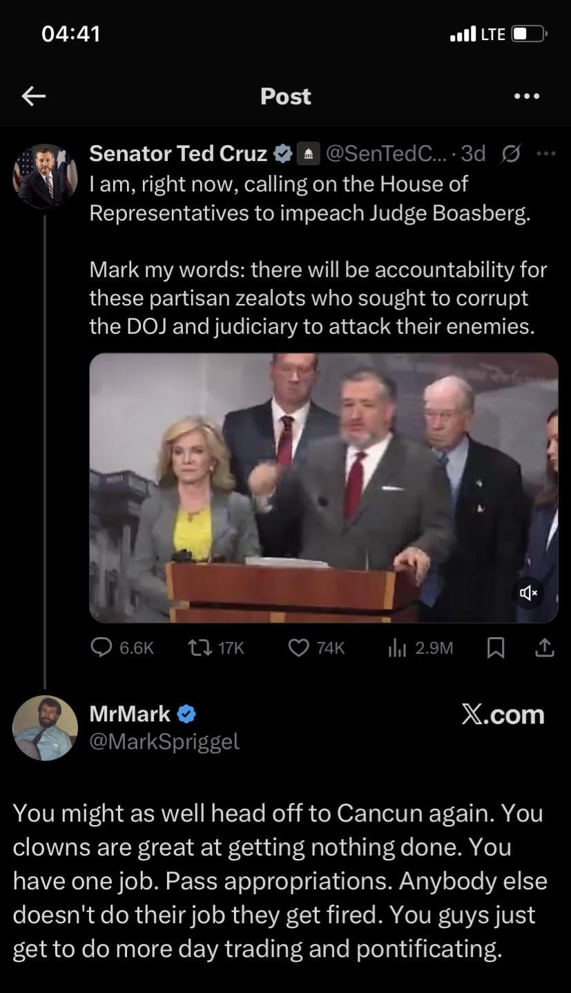Tap the blue verified badge beside MrMark
Image resolution: width=571 pixels, height=993 pixels.
186,715
